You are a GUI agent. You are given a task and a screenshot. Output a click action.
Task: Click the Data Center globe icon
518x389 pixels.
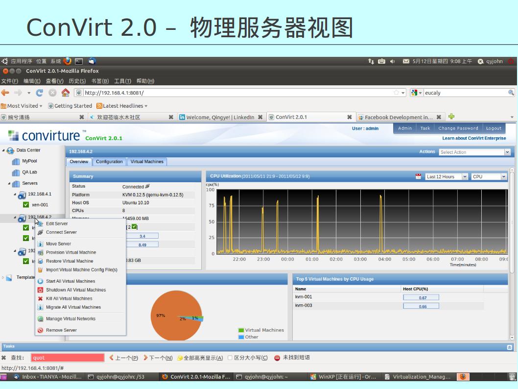pos(11,150)
